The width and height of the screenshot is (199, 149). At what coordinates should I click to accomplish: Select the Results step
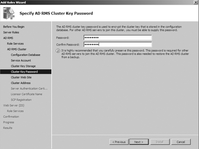click(x=8, y=128)
